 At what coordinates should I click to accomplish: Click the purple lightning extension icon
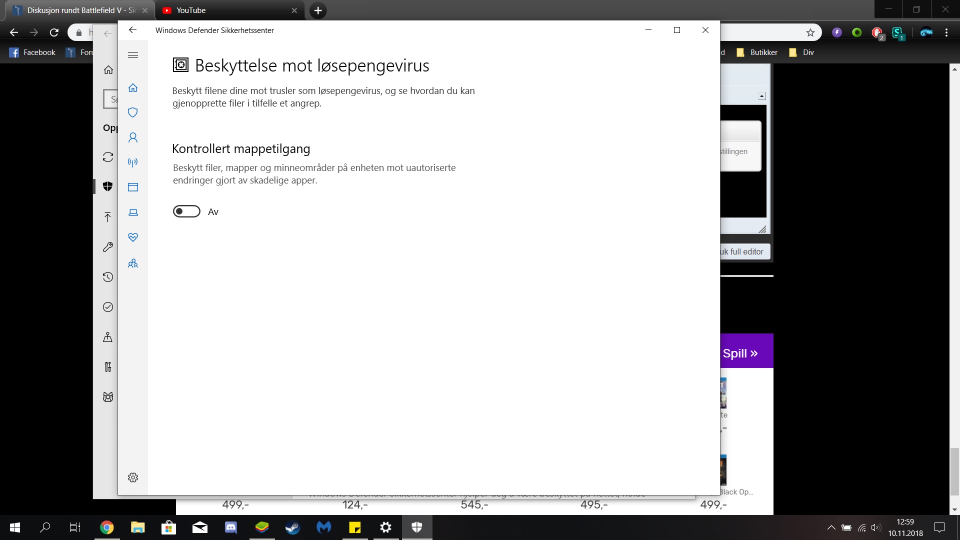coord(837,32)
